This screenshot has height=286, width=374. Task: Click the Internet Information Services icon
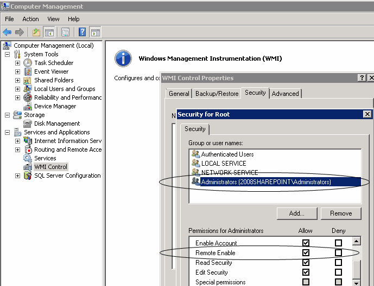[x=28, y=141]
